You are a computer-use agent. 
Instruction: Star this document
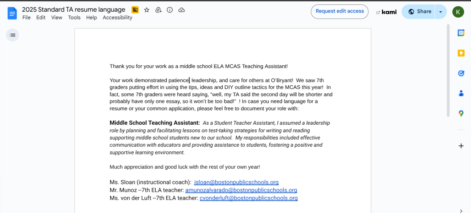pos(147,10)
